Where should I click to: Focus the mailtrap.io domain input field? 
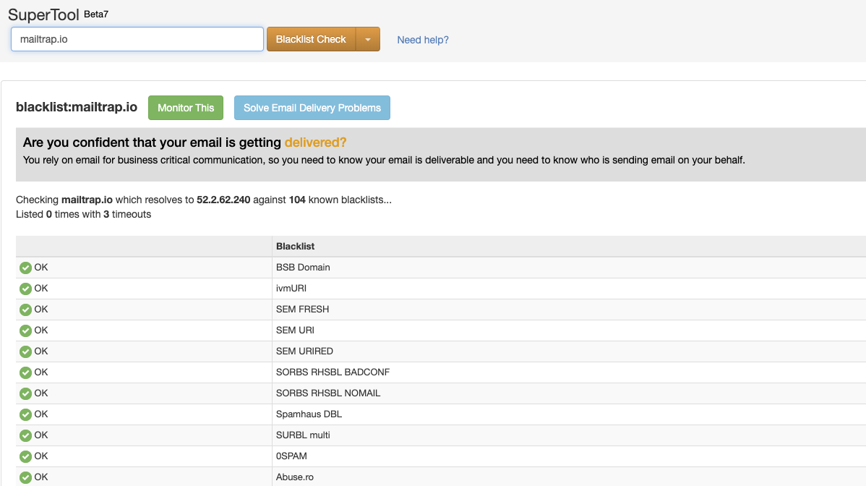click(137, 39)
